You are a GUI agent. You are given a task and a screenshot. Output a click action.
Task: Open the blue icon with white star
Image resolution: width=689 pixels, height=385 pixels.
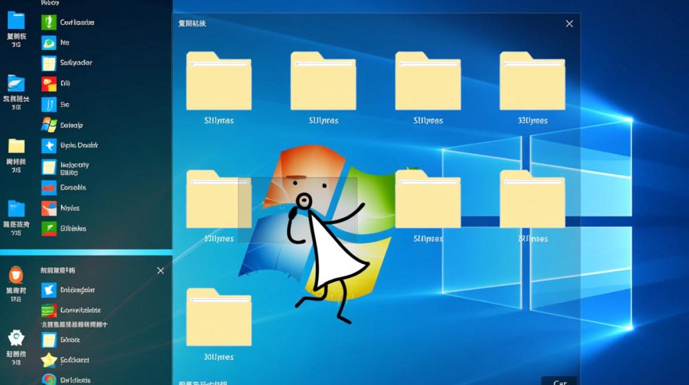point(49,146)
